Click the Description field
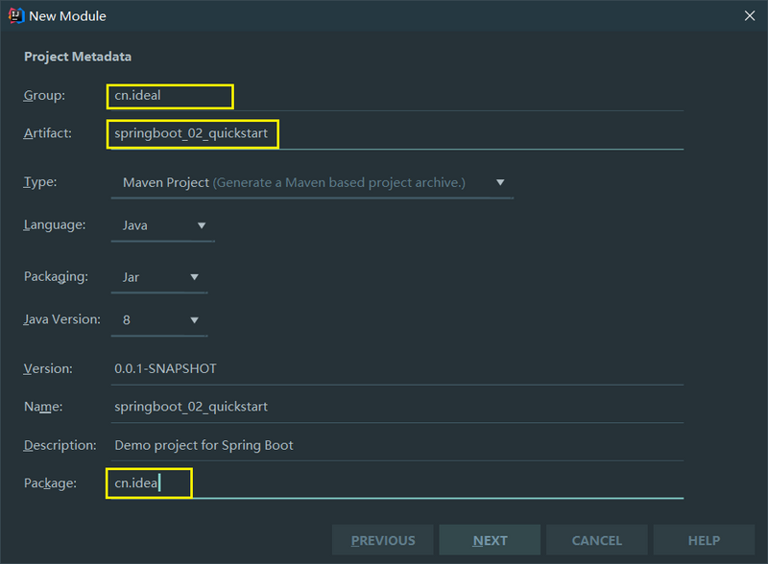 pyautogui.click(x=396, y=445)
